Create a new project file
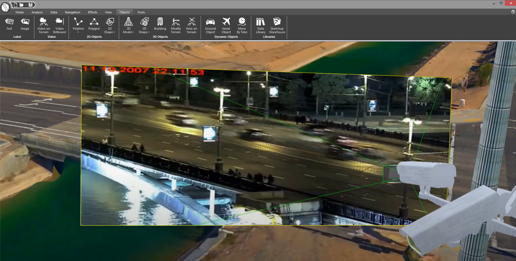 (15, 5)
